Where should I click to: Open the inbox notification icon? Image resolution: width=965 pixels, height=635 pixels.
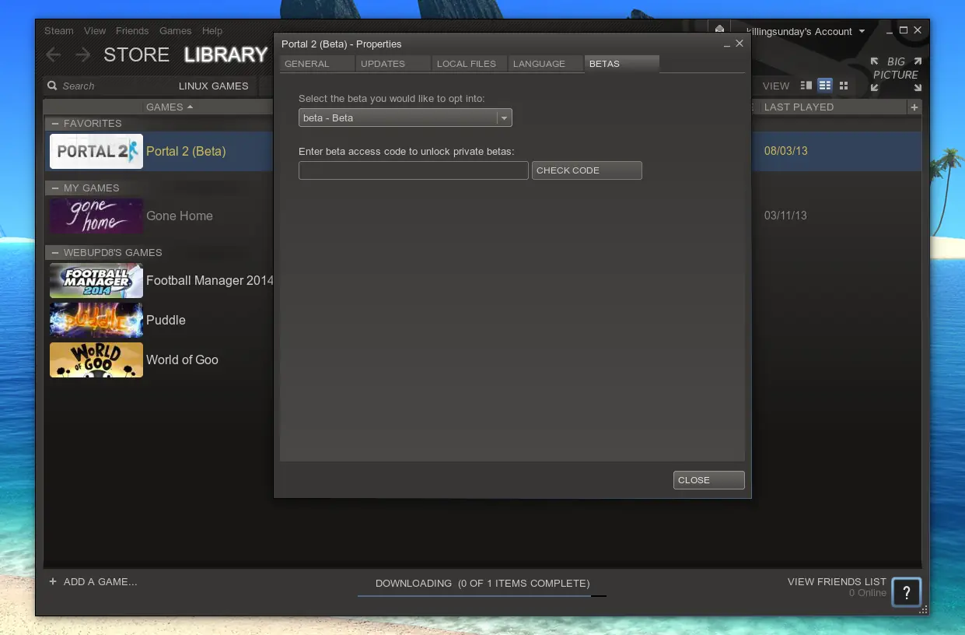click(x=720, y=30)
